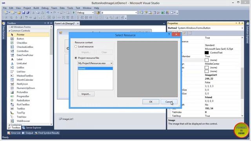Click the black ControlText color swatch
The width and height of the screenshot is (251, 141).
point(207,52)
